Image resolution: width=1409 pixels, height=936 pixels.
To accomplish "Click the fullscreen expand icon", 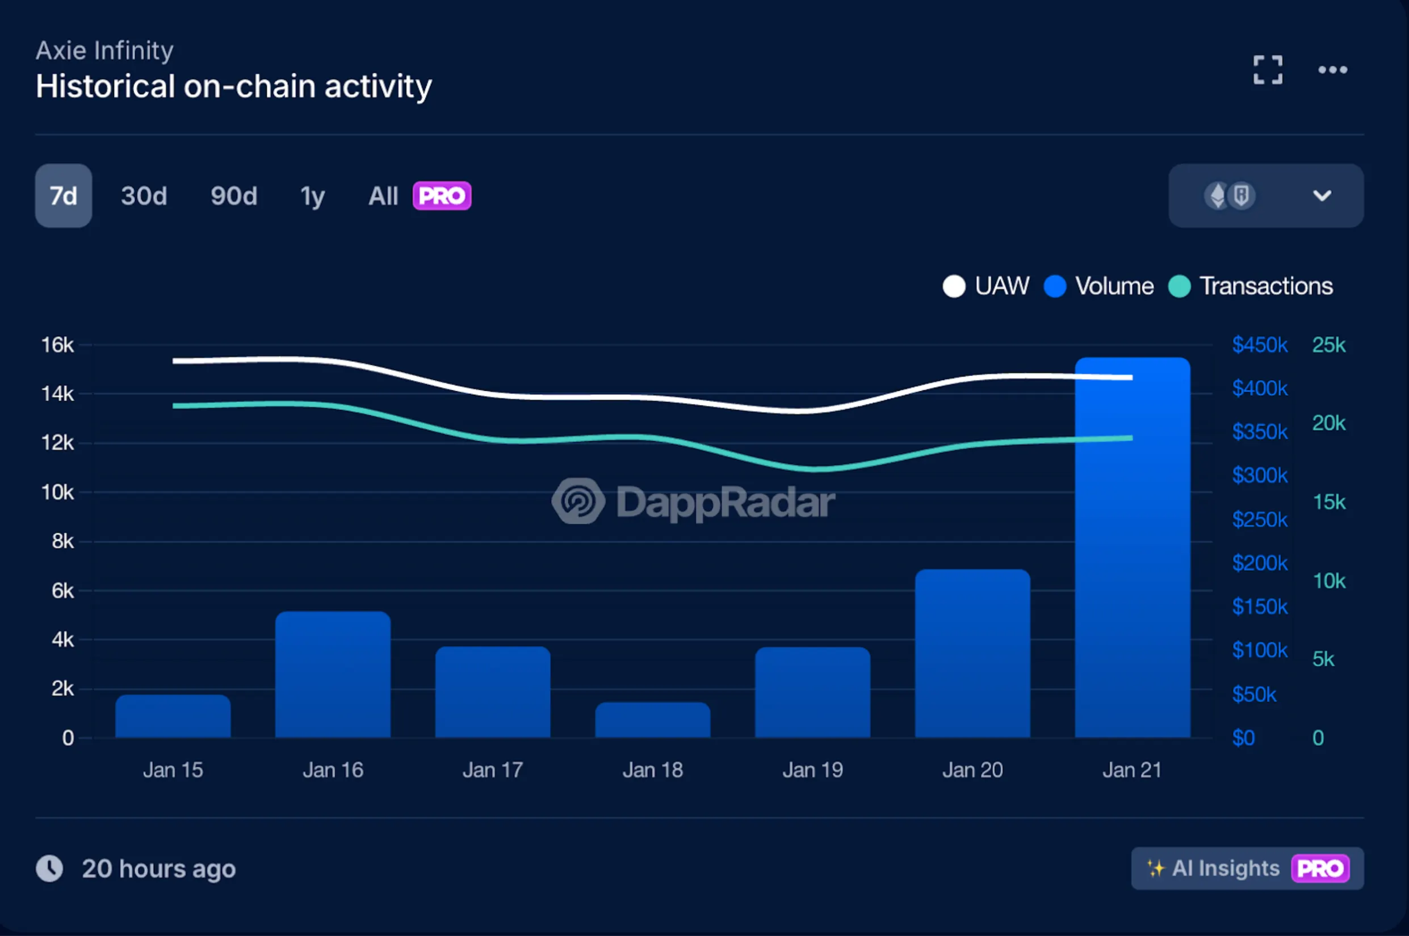I will pyautogui.click(x=1268, y=69).
